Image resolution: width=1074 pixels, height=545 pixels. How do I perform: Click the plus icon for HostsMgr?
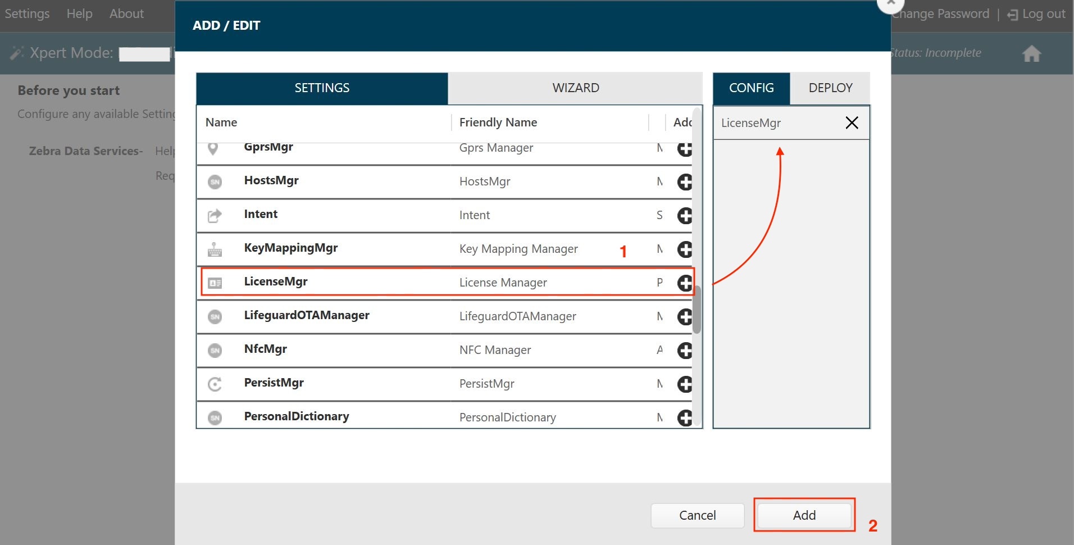[684, 182]
